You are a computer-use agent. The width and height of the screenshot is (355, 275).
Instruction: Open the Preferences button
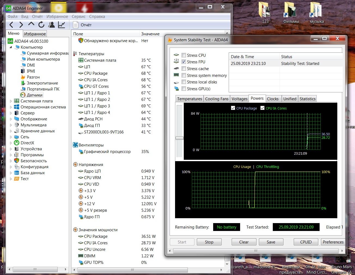[333, 242]
